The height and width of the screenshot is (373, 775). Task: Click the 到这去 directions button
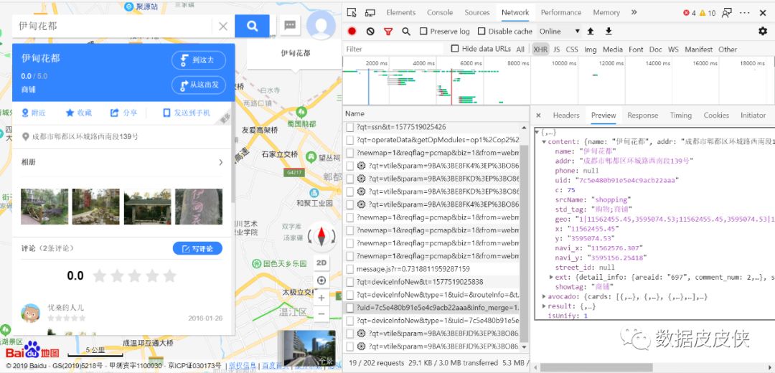click(x=199, y=60)
